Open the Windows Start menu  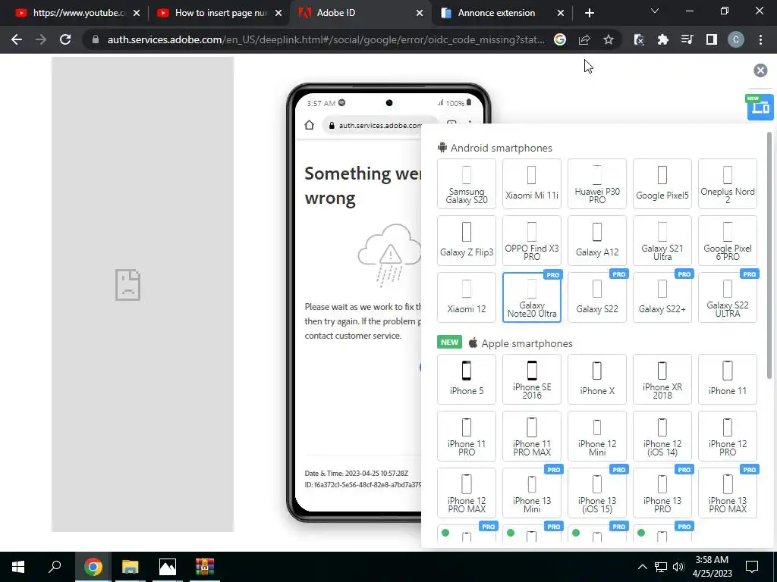[18, 567]
